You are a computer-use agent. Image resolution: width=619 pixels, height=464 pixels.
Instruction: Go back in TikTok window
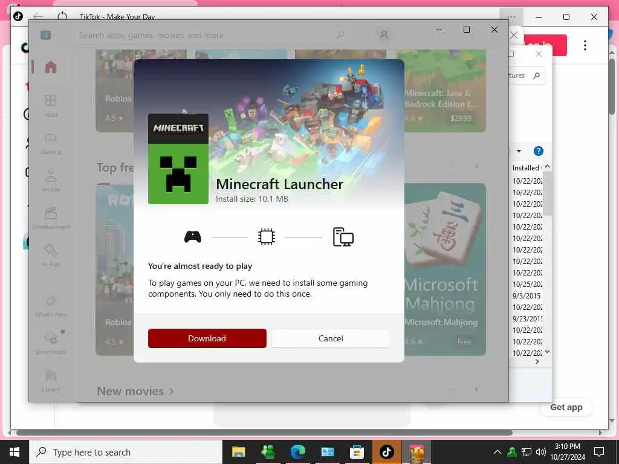38,16
